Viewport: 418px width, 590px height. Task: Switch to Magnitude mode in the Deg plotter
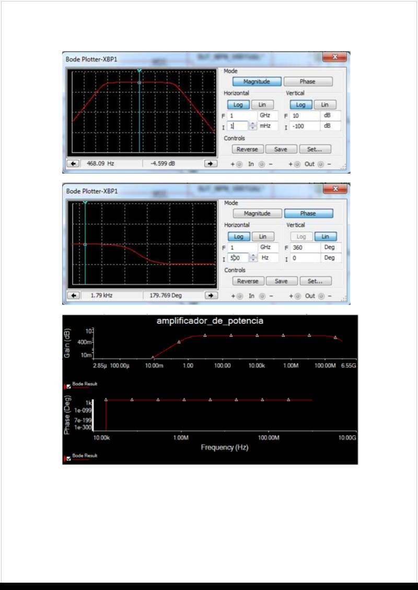257,213
